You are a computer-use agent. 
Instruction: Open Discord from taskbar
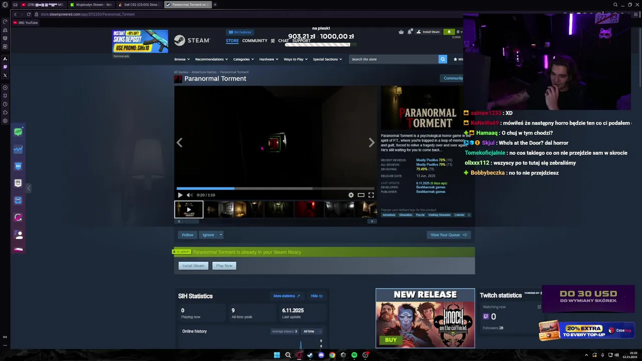(321, 355)
